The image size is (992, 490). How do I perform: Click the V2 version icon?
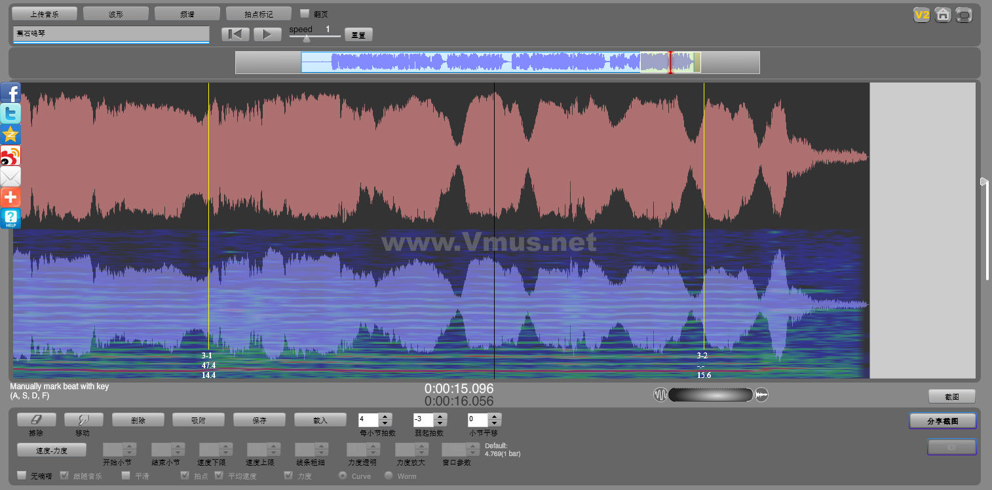coord(922,15)
